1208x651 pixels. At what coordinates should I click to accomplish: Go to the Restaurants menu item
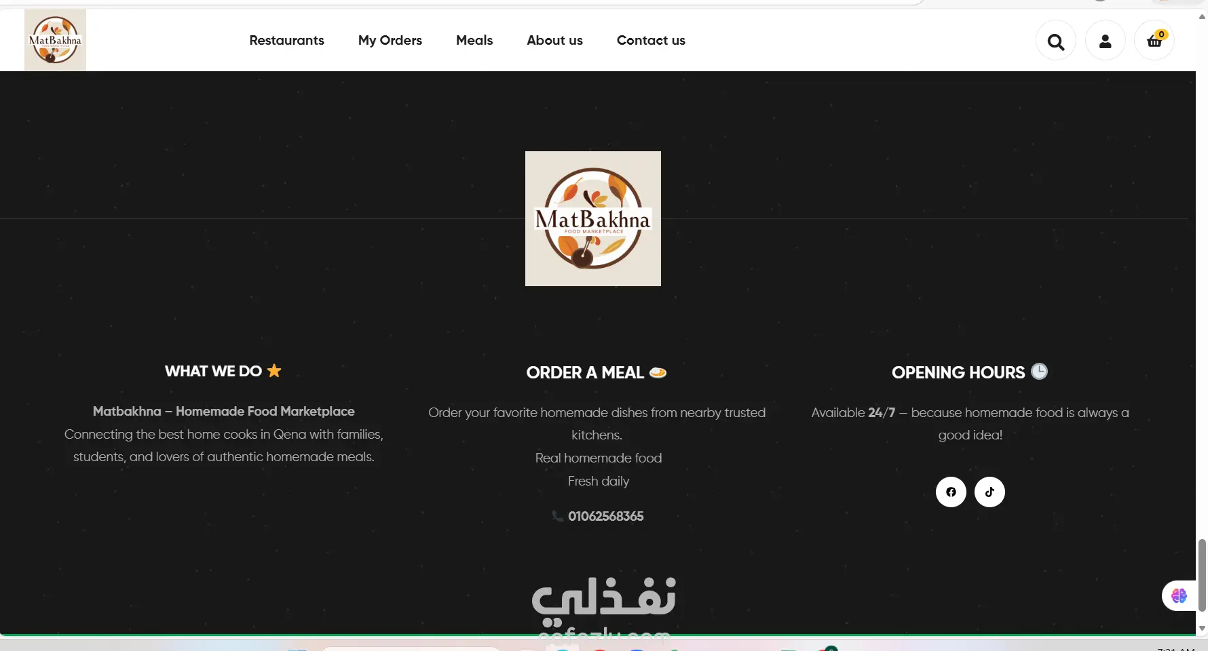coord(286,40)
